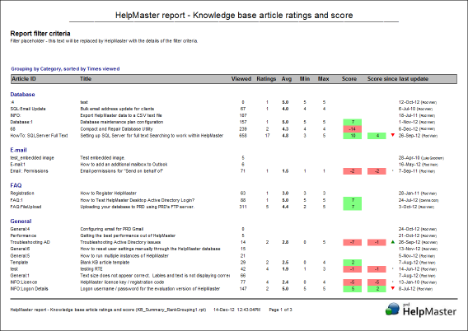The height and width of the screenshot is (331, 468).
Task: Click the Configuring email for PRD Gmail title
Action: pyautogui.click(x=111, y=229)
